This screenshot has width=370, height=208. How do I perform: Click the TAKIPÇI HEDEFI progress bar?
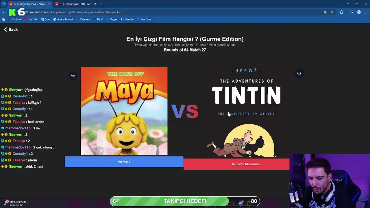(x=185, y=201)
